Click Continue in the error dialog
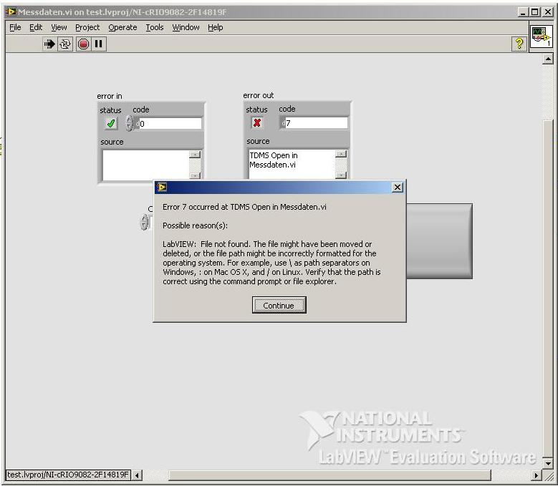The width and height of the screenshot is (558, 486). coord(279,305)
